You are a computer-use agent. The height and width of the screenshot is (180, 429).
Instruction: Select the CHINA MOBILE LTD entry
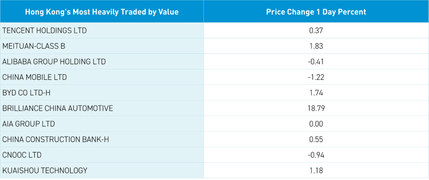coord(34,77)
